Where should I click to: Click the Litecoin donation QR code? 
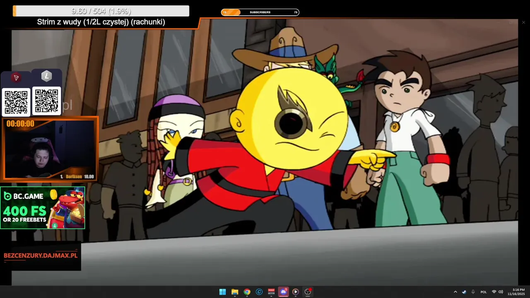[47, 101]
